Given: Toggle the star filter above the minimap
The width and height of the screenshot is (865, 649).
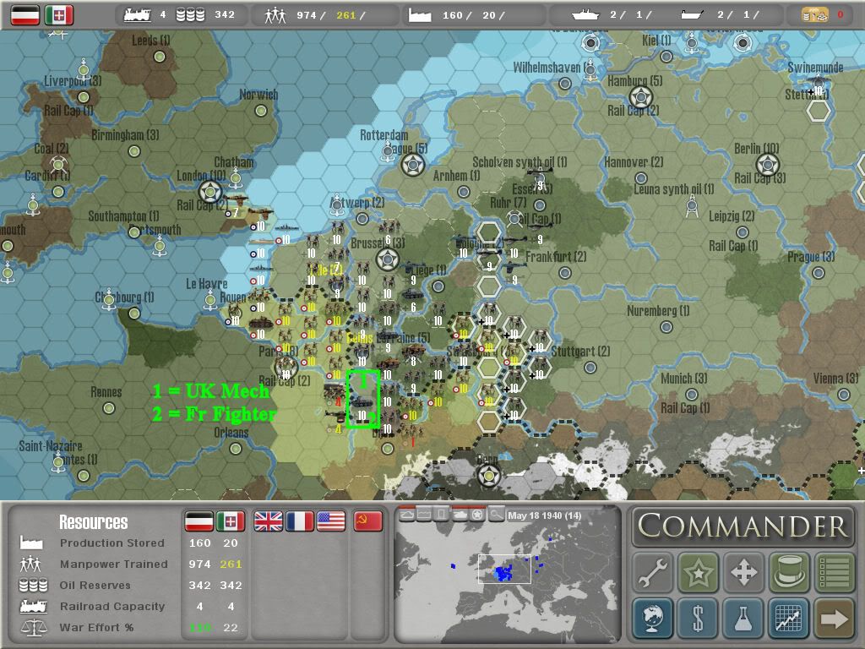Looking at the screenshot, I should [477, 515].
